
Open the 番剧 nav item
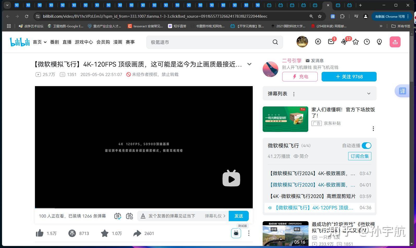55,42
